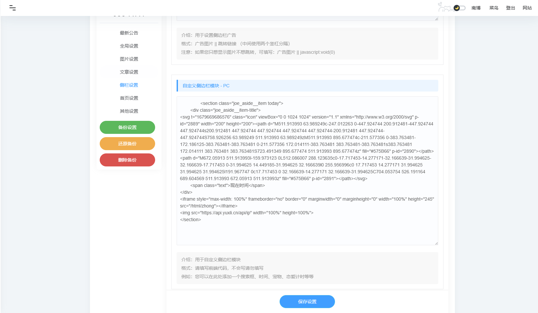Viewport: 538px width, 313px height.
Task: Click the green 备份设置 button
Action: pos(127,127)
